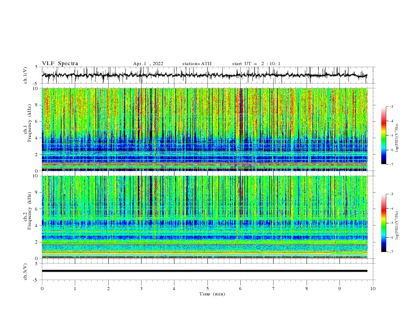Click the upper colorbar "log(PSD)(V²/Hz)" label
Screen dimensions: 420x324
point(397,138)
